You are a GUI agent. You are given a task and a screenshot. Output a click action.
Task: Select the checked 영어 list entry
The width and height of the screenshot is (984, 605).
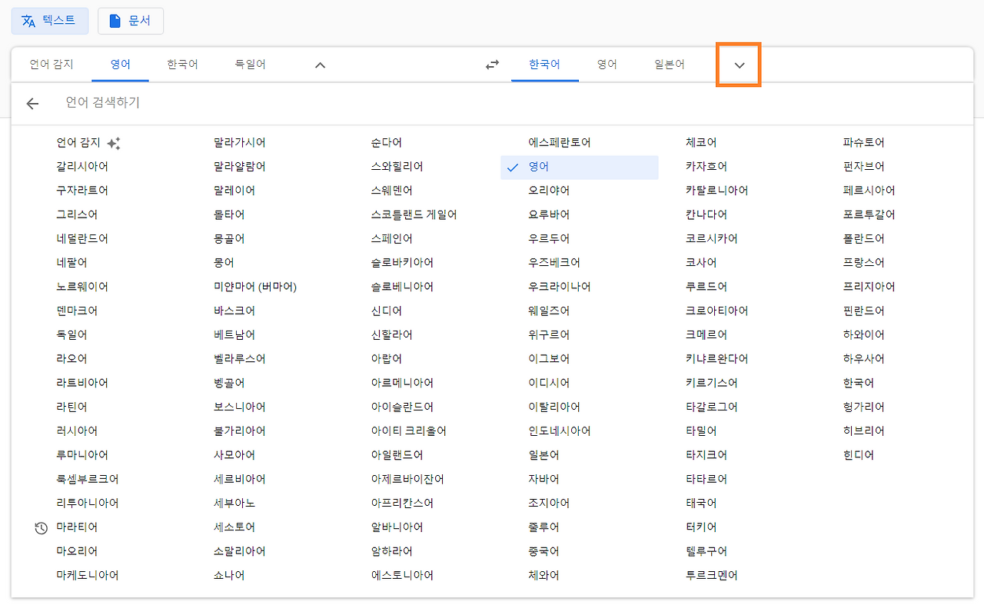[x=580, y=167]
